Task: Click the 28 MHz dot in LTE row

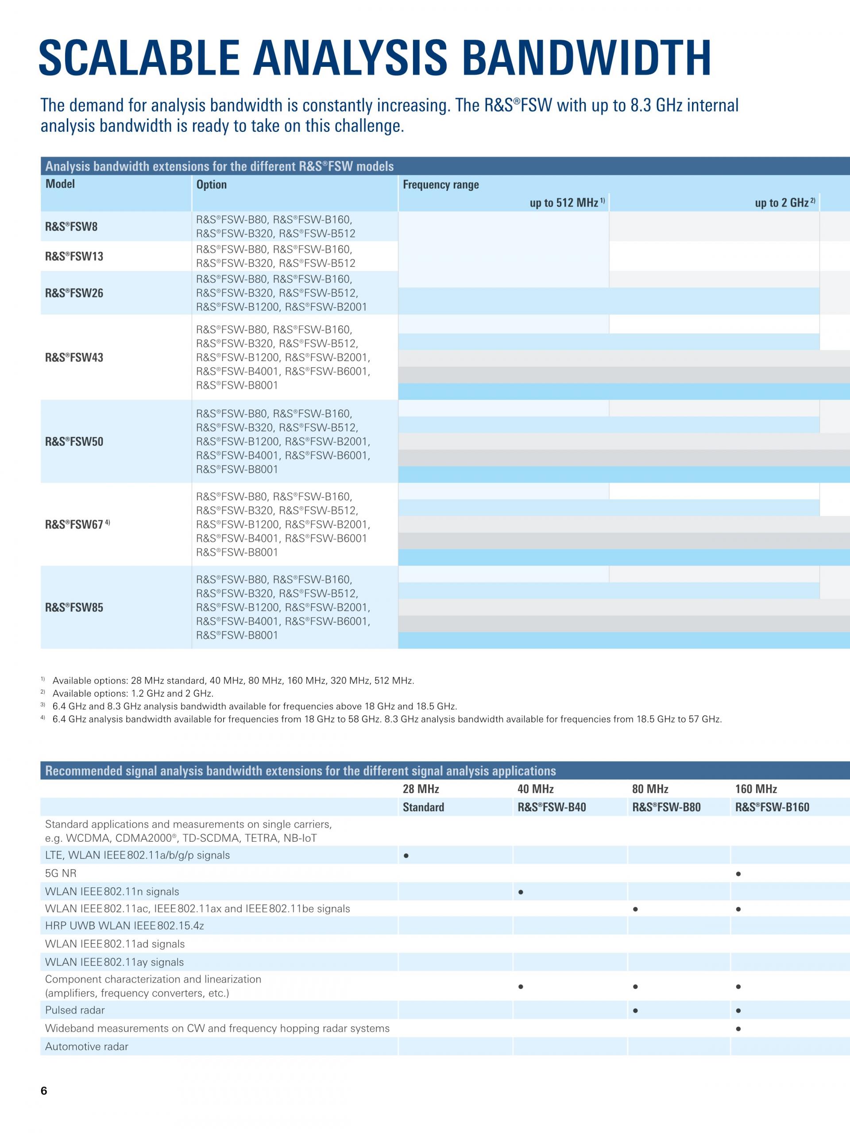Action: (x=406, y=856)
